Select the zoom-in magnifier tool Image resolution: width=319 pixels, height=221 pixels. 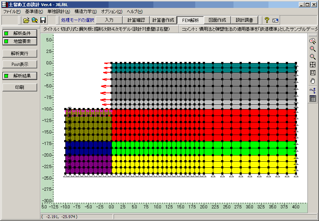pos(313,49)
